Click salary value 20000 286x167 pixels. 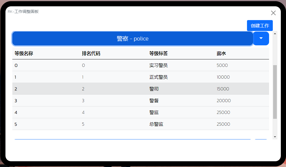point(224,100)
